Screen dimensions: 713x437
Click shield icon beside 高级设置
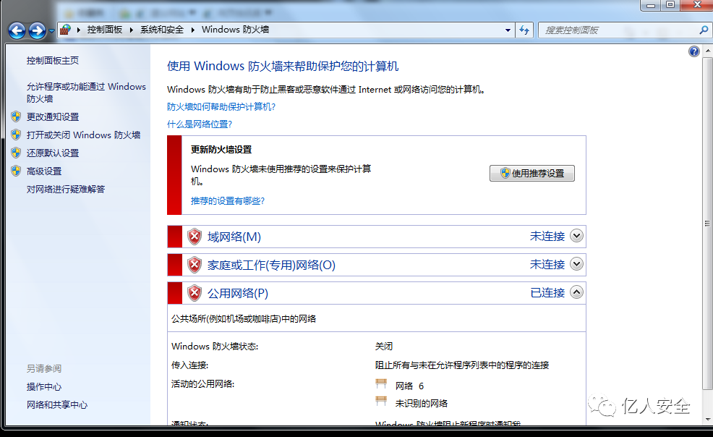[16, 171]
